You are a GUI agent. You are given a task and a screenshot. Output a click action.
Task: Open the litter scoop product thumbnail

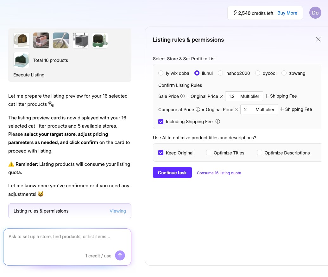[61, 40]
